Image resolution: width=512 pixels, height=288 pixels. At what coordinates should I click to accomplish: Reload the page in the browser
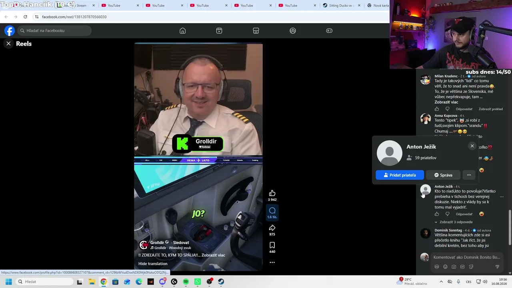tap(25, 17)
